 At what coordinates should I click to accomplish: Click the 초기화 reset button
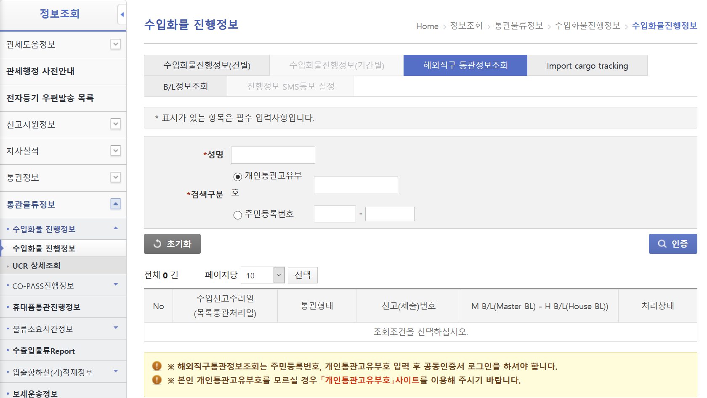click(172, 244)
